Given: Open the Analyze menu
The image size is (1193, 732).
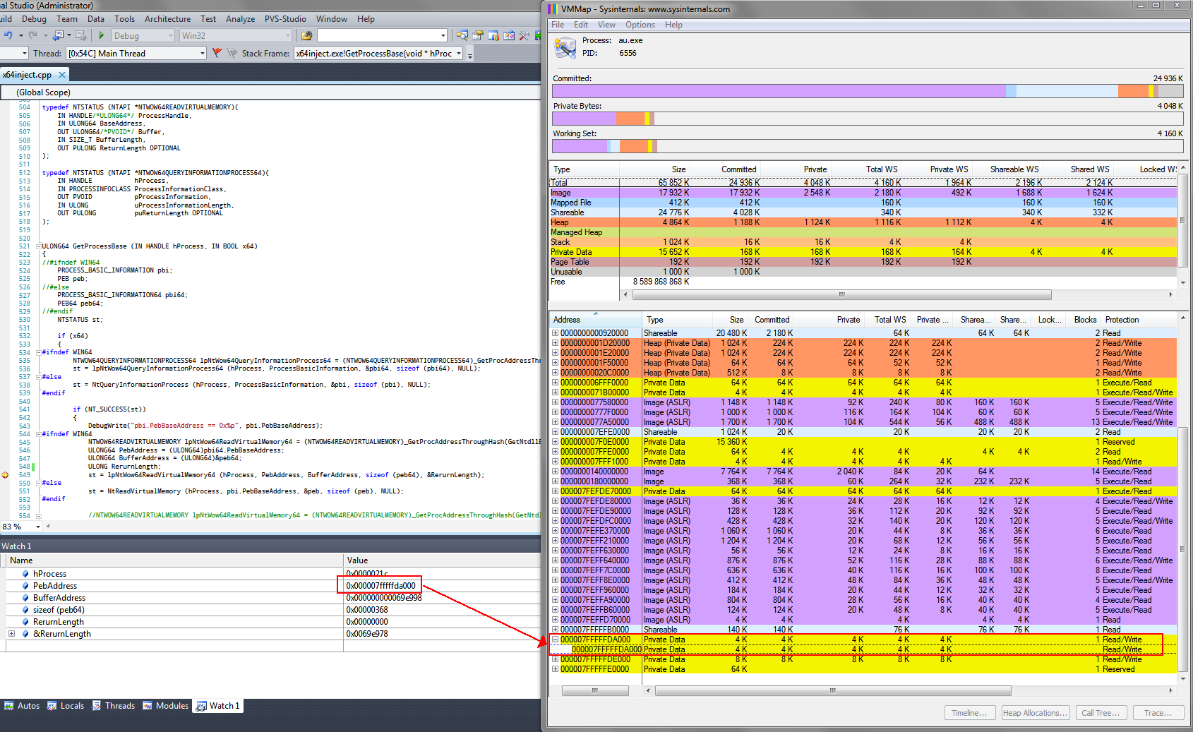Looking at the screenshot, I should tap(240, 19).
